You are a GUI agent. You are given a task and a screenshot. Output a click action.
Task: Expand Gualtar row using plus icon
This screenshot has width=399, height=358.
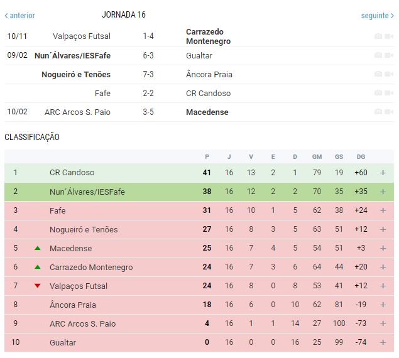pyautogui.click(x=383, y=342)
